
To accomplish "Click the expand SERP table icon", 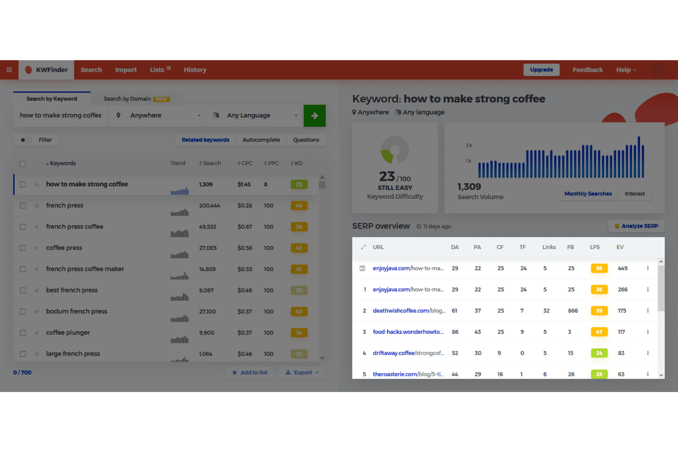I will click(363, 247).
